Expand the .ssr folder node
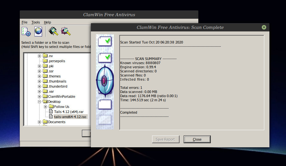Viewport: 286px width, 166px height. 39,71
